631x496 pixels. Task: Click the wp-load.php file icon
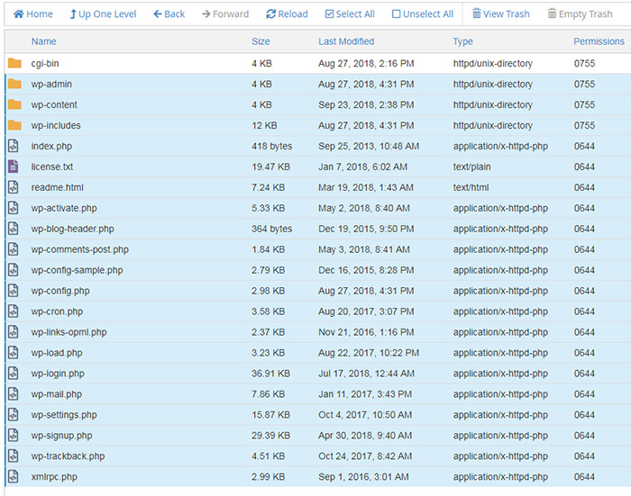(x=14, y=353)
